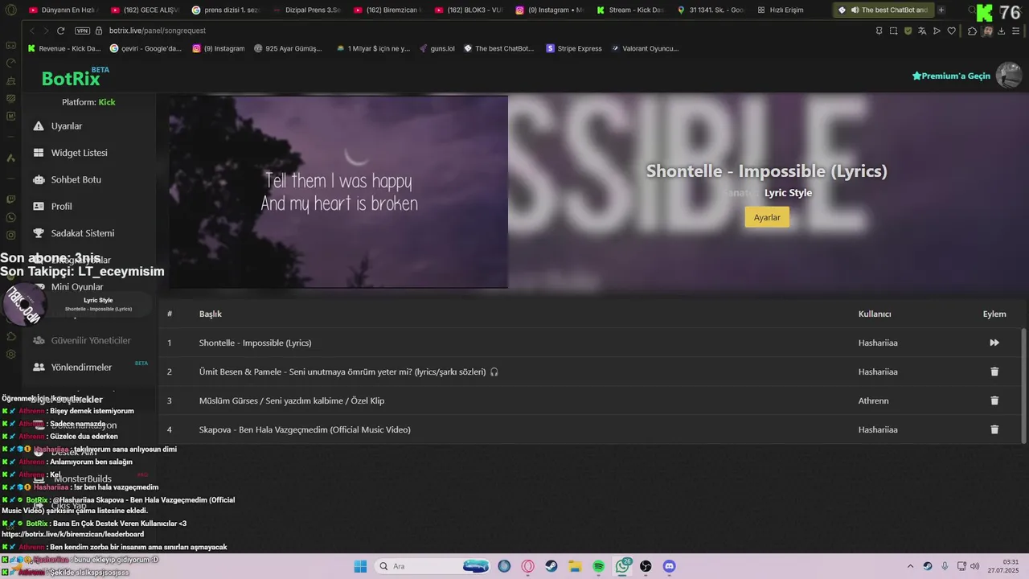
Task: Click the Başlık column header
Action: click(211, 314)
